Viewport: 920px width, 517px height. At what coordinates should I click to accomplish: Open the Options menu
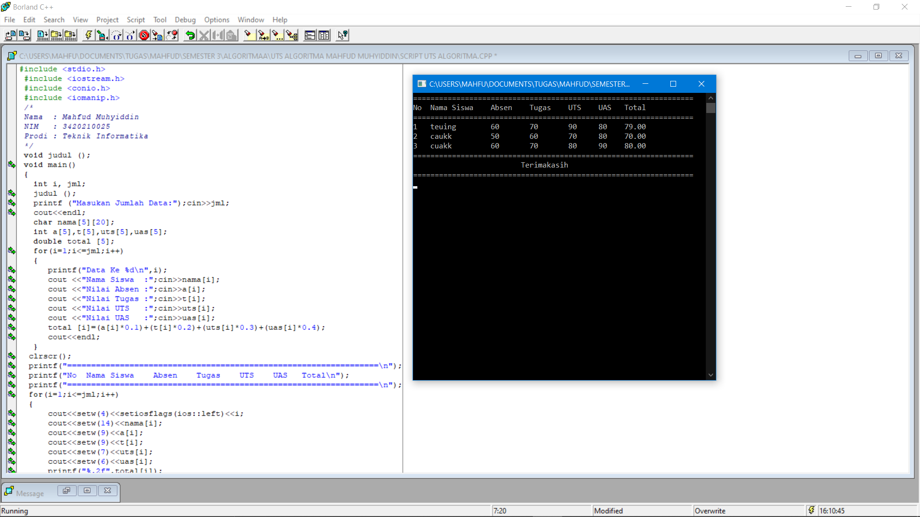[217, 20]
